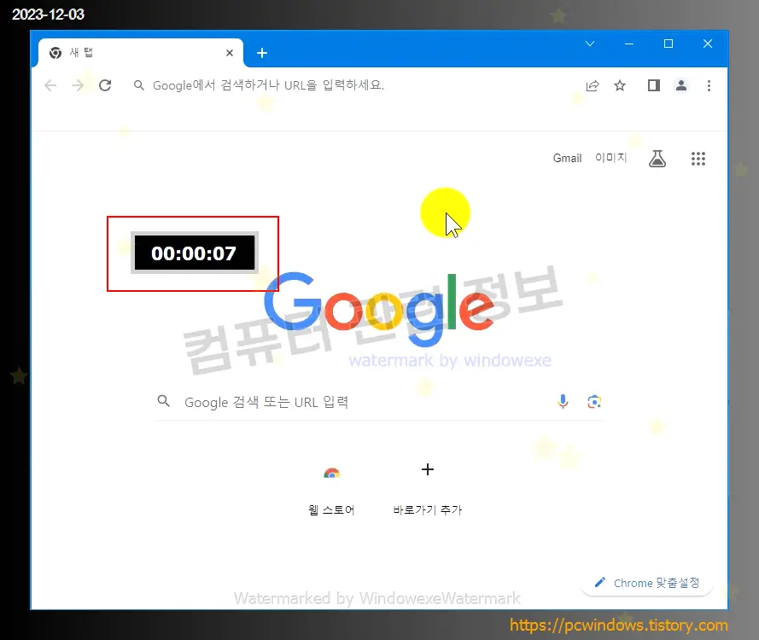The image size is (759, 640).
Task: Click the back navigation arrow
Action: pyautogui.click(x=50, y=85)
